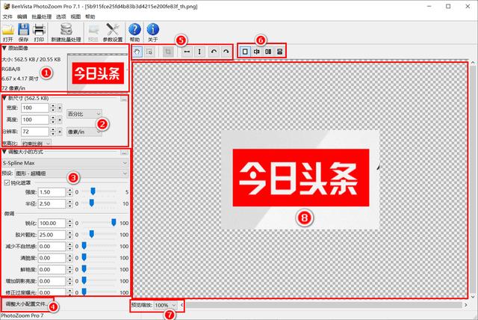Open small preset arrow beside 宽度 field
478x320 pixels.
pyautogui.click(x=60, y=108)
